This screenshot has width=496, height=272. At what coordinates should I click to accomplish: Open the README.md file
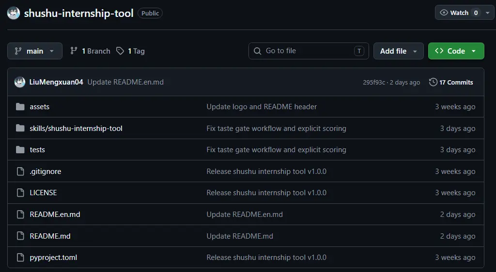50,236
